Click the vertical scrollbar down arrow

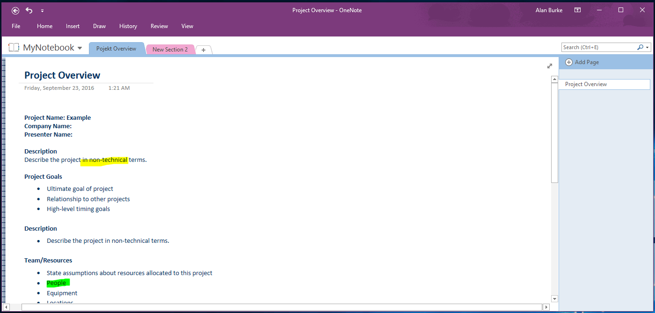[x=554, y=298]
